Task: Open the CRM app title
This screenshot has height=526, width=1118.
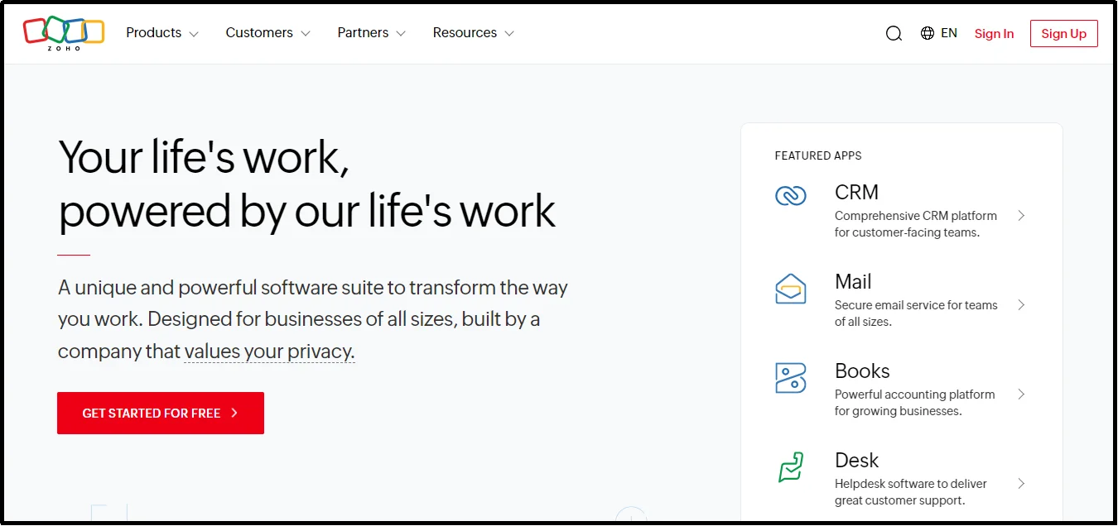Action: tap(856, 192)
